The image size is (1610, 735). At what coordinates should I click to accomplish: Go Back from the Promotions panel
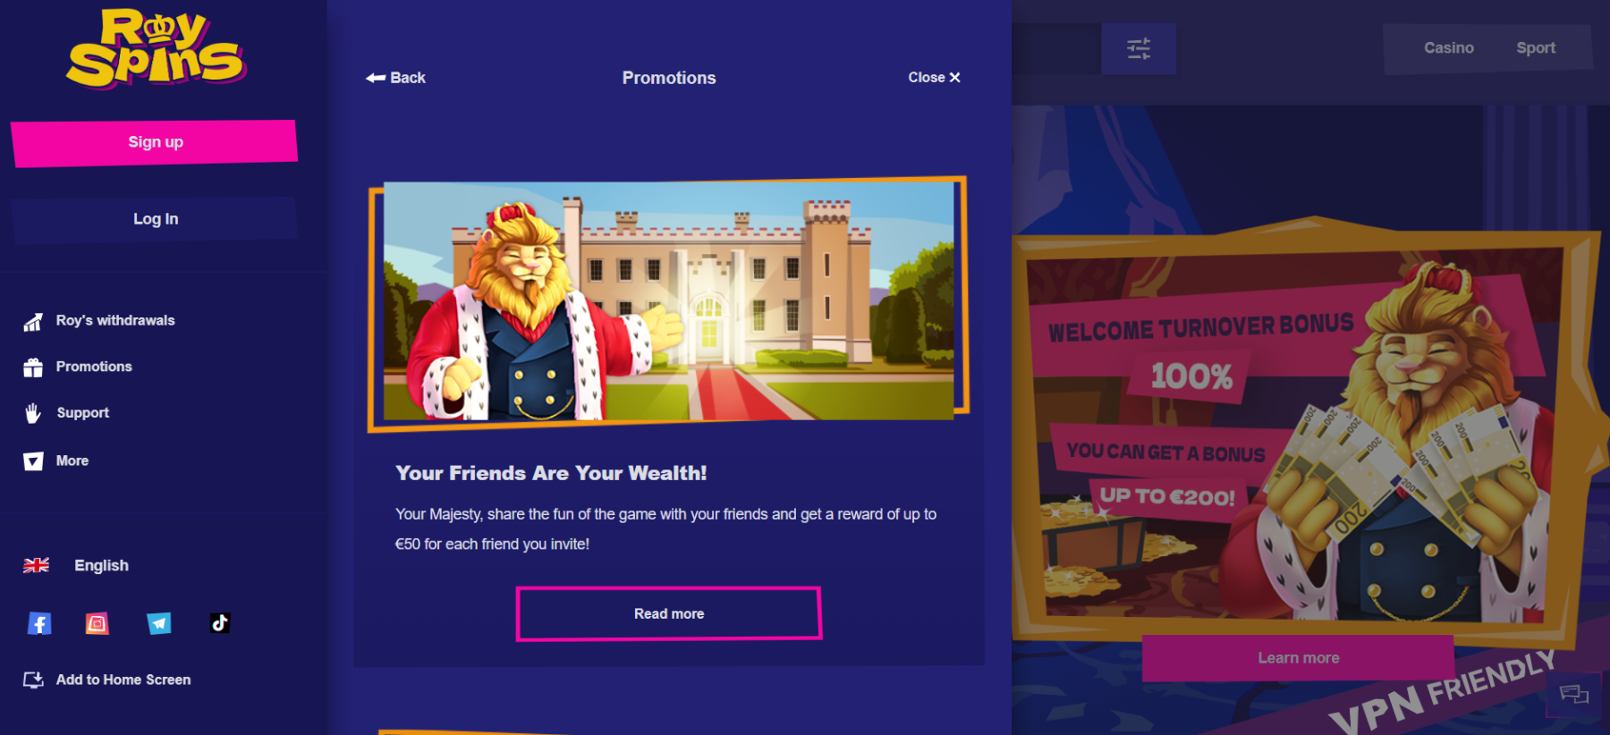click(x=395, y=78)
